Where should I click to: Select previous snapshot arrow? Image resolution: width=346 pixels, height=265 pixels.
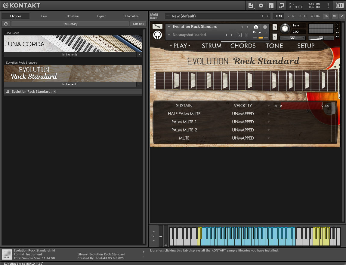226,35
